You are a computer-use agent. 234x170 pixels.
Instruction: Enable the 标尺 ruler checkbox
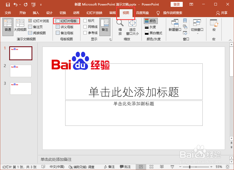coord(85,21)
